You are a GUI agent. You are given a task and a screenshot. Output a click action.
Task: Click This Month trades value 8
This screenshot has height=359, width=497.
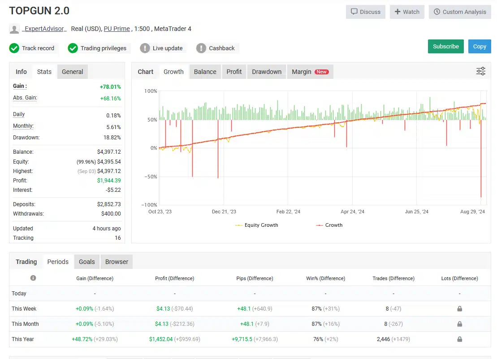[386, 324]
